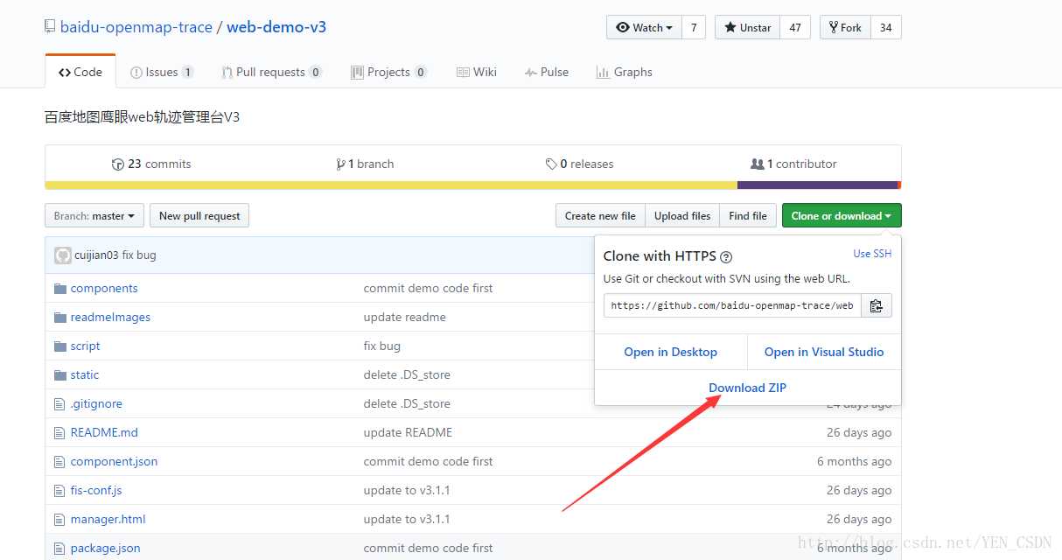Open the component.json file
Screen dimensions: 1062x560
114,462
